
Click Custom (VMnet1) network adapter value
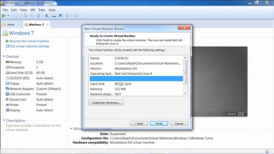48,89
